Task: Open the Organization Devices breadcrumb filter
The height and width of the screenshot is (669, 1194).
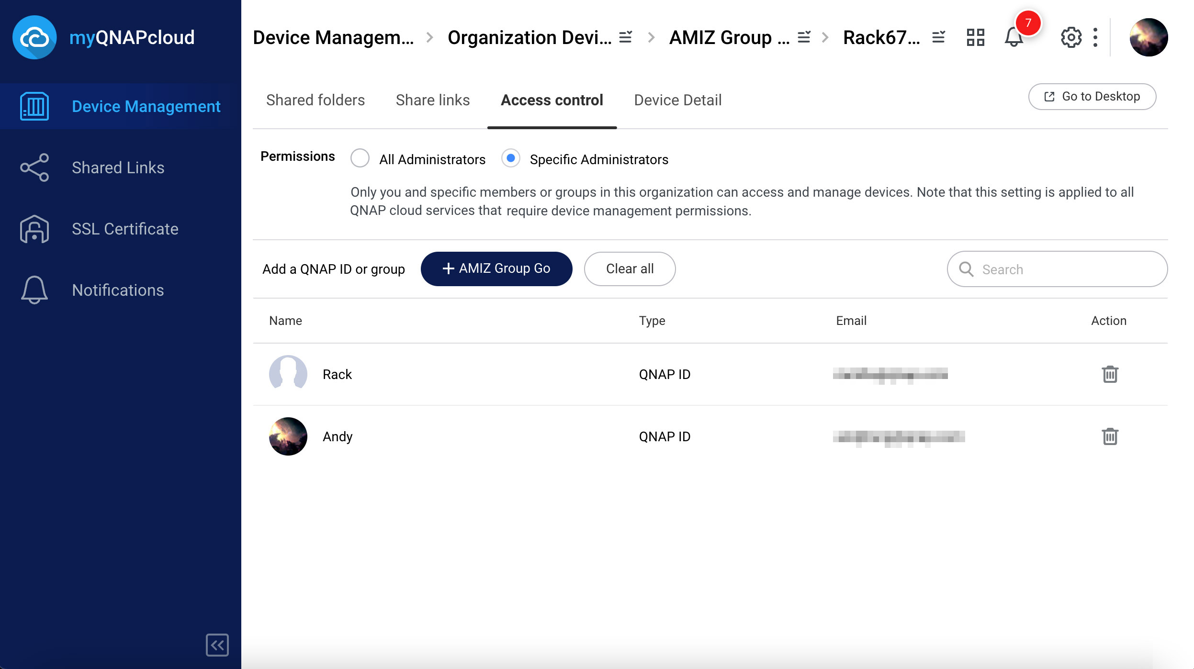Action: point(626,37)
